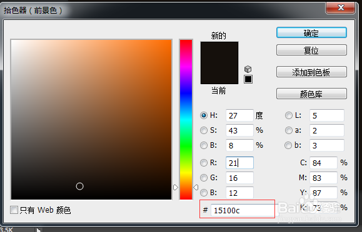Screen dimensions: 362x232
Task: Select the S saturation radio button
Action: pos(204,130)
